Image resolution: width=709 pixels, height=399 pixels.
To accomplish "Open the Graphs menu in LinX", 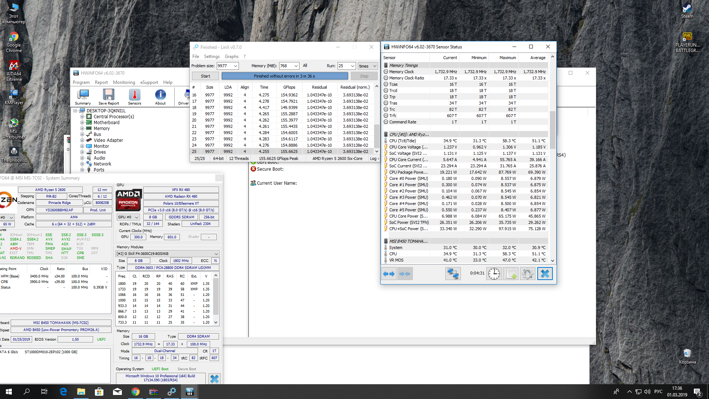I will pos(232,57).
